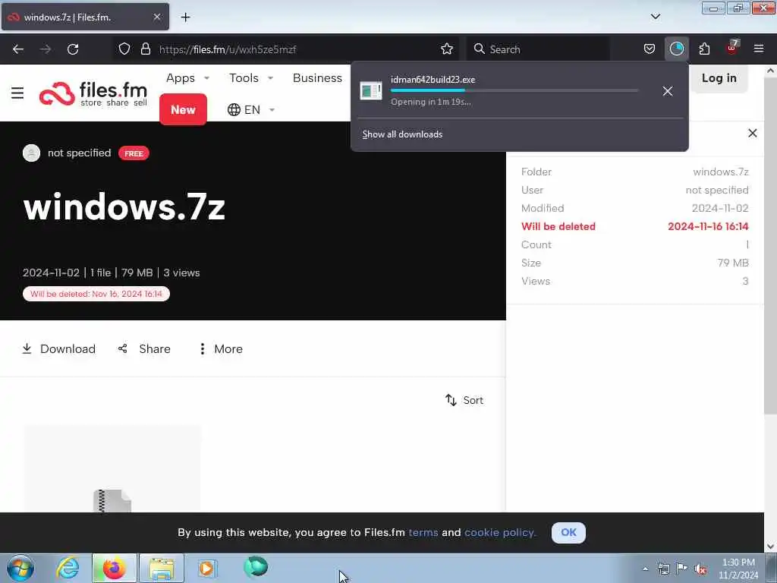Screen dimensions: 777x583
Task: Click the uploader avatar icon
Action: pos(31,153)
